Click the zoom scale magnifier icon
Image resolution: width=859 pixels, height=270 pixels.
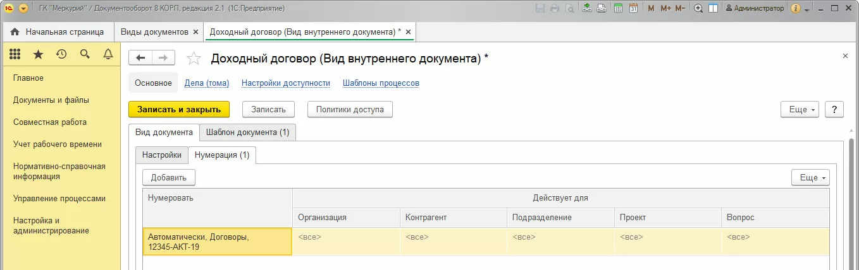coord(698,8)
